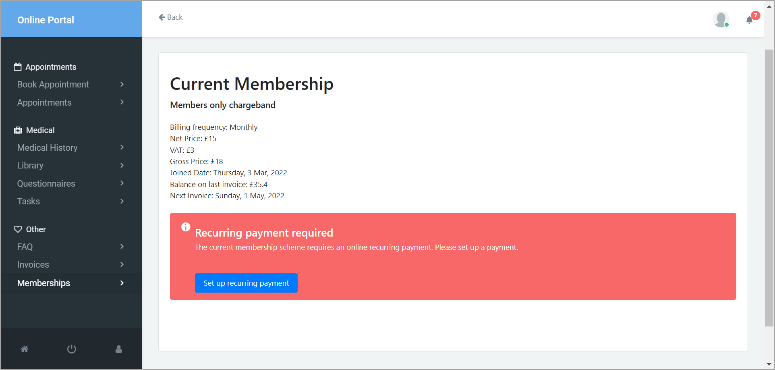Click the home icon in sidebar footer
Image resolution: width=775 pixels, height=370 pixels.
point(25,349)
